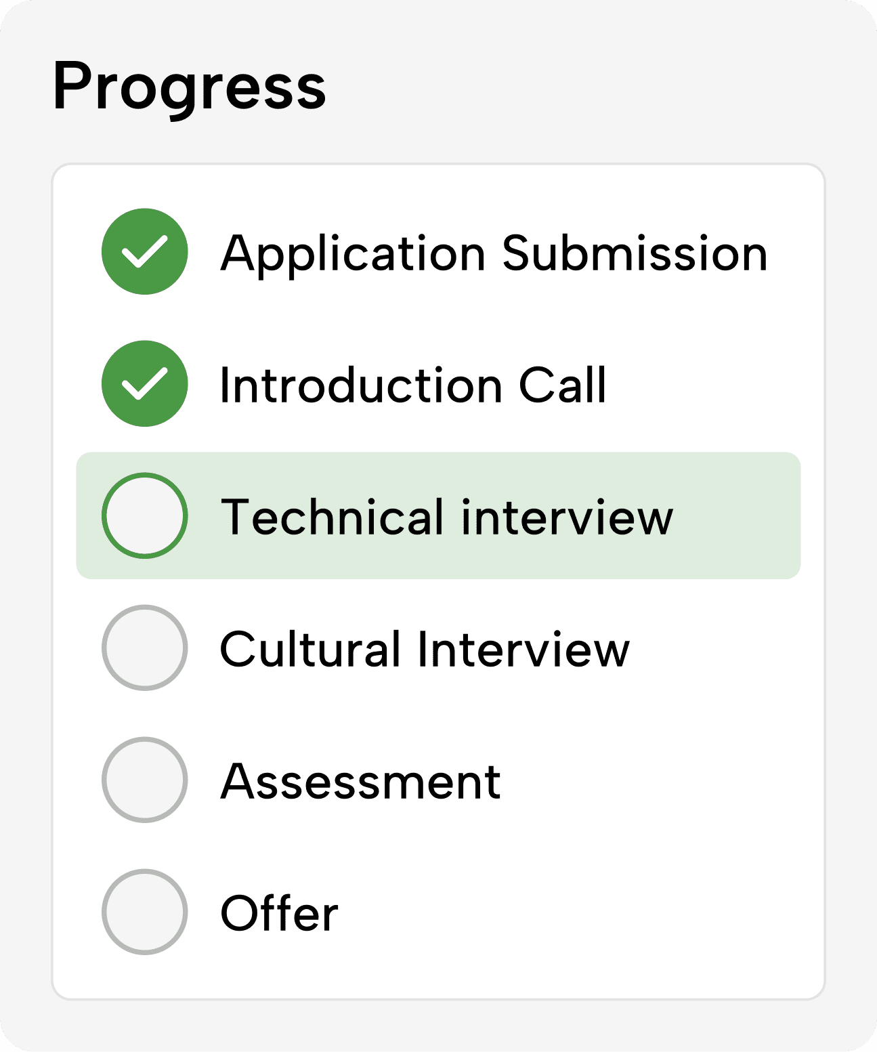Screen dimensions: 877x1052
Task: Click blank card space right of Offer
Action: pos(576,912)
